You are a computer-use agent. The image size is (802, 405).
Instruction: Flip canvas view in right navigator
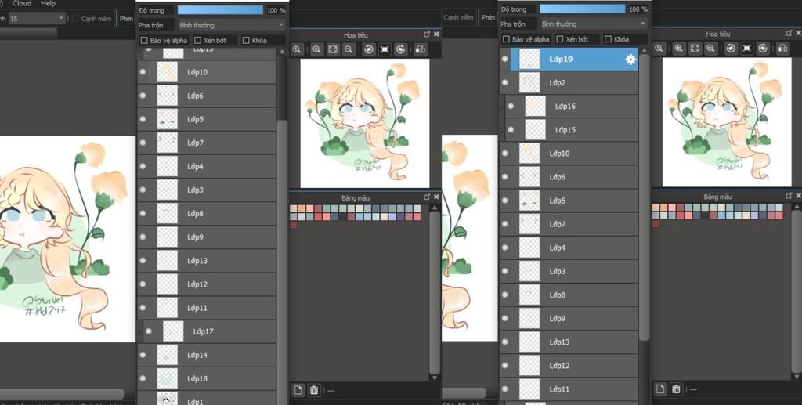point(782,49)
